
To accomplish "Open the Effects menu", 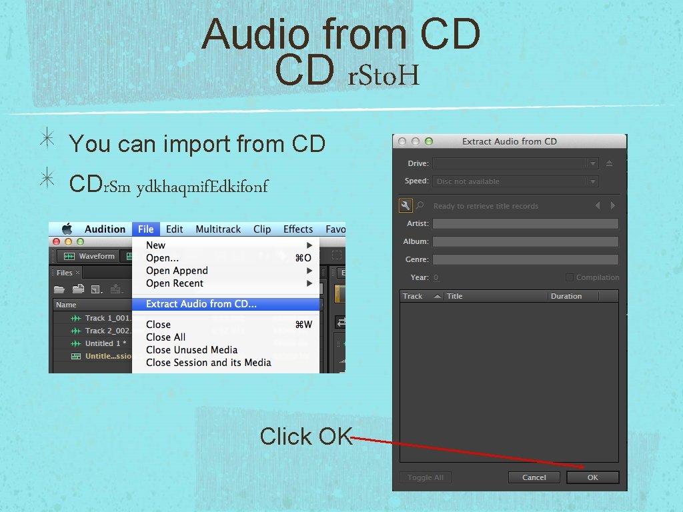I will point(298,229).
